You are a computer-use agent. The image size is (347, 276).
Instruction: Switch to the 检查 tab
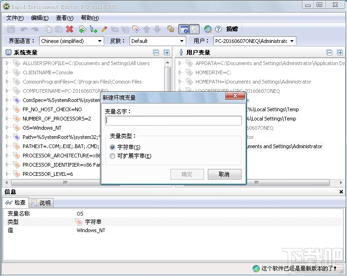click(16, 203)
